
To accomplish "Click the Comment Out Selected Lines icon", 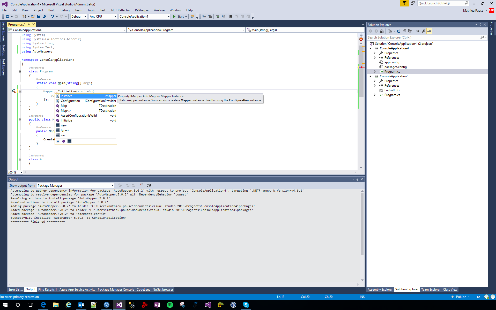I will pyautogui.click(x=217, y=17).
